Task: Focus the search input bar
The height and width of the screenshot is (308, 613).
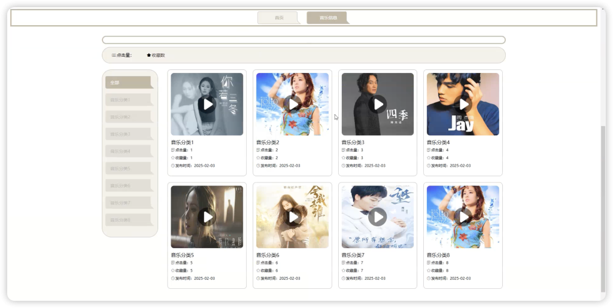Action: [x=304, y=40]
